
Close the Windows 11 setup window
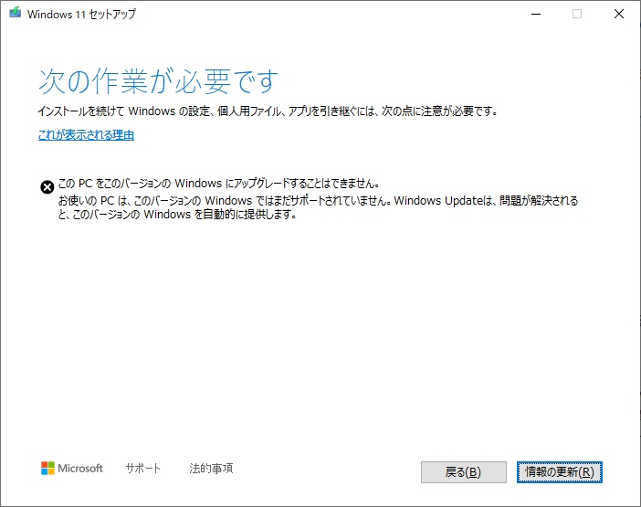(619, 14)
